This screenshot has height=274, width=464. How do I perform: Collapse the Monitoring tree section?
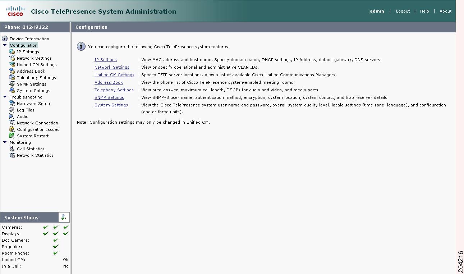(5, 142)
